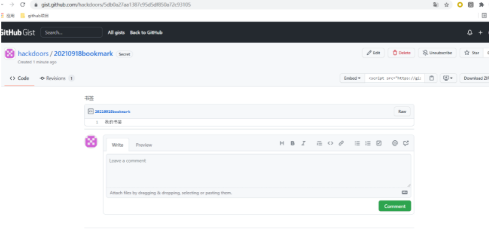The height and width of the screenshot is (239, 489).
Task: Edit this gist
Action: tap(373, 53)
